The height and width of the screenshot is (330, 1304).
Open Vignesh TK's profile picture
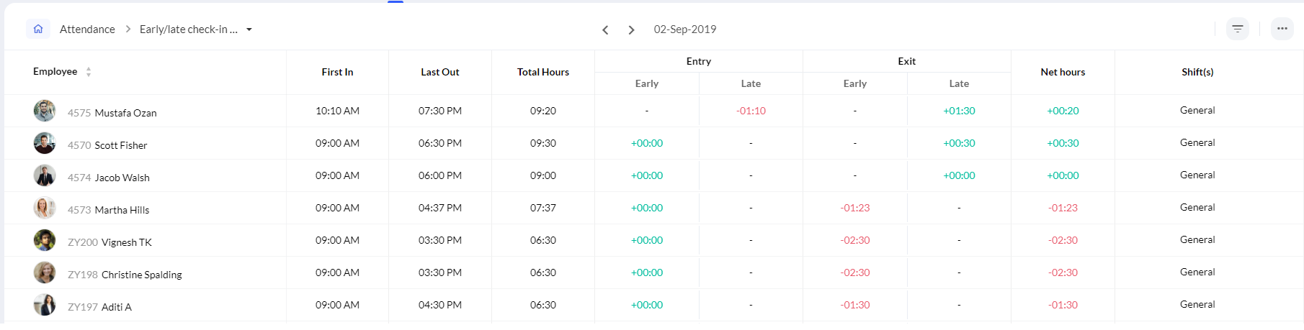(45, 240)
